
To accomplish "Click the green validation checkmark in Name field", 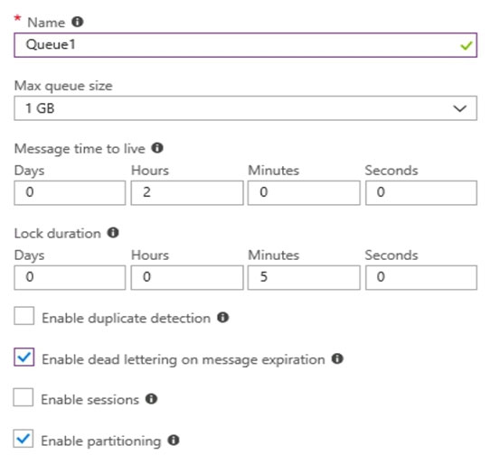I will click(466, 46).
